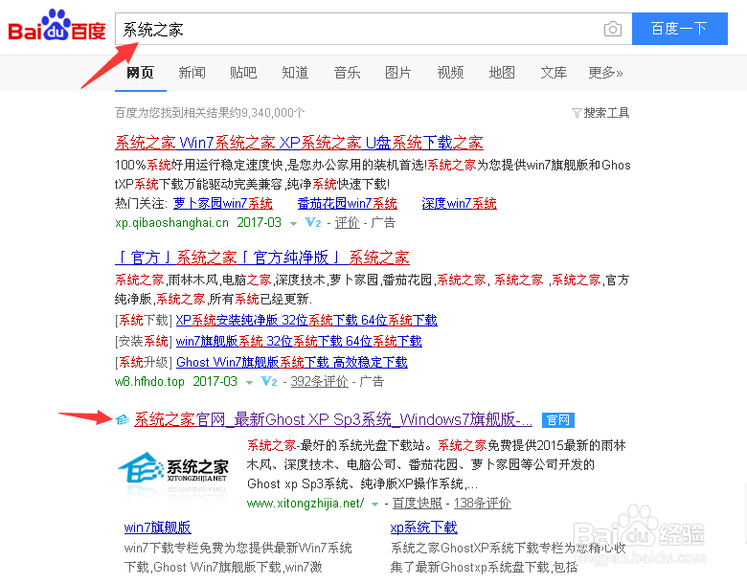Screen dimensions: 747x584
Task: Open 系统之家官网_最新Ghost XP Sp3系统 result
Action: tap(333, 419)
